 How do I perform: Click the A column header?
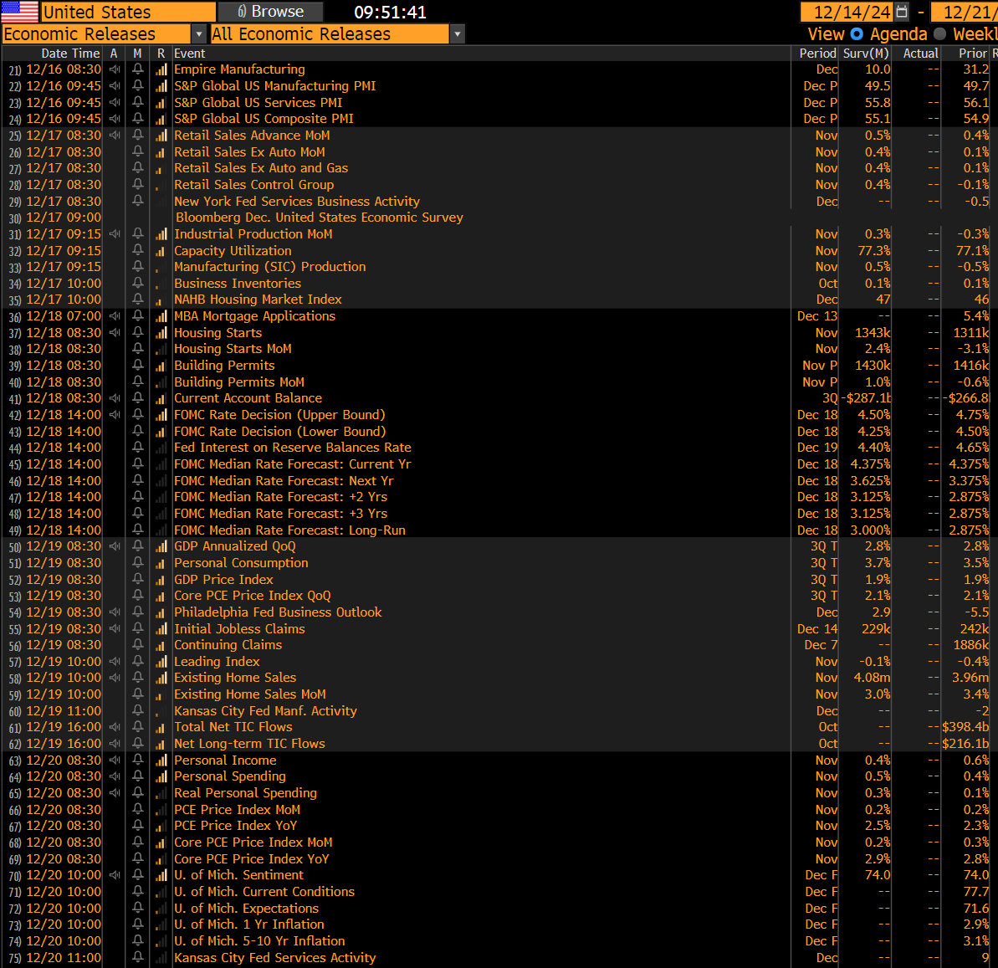[x=114, y=54]
